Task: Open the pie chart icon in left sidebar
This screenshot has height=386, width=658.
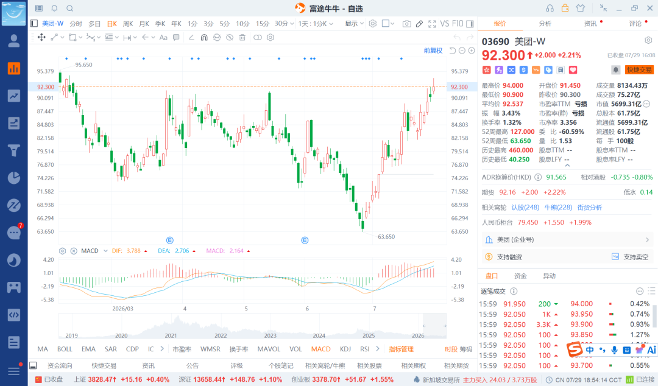Action: 14,178
